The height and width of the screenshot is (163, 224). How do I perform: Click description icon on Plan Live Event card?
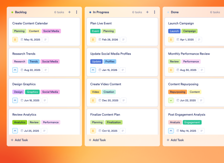pos(124,40)
